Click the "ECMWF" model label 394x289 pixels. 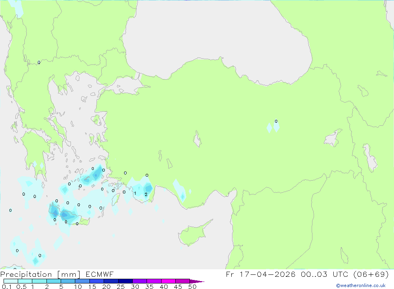point(100,274)
